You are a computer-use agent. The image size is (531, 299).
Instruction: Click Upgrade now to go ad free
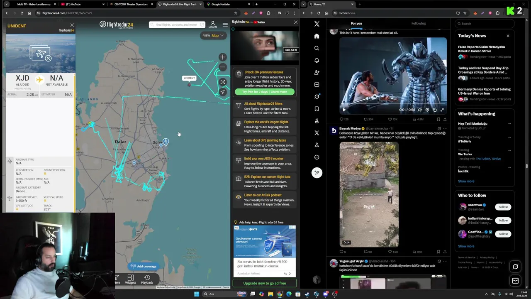point(265,283)
